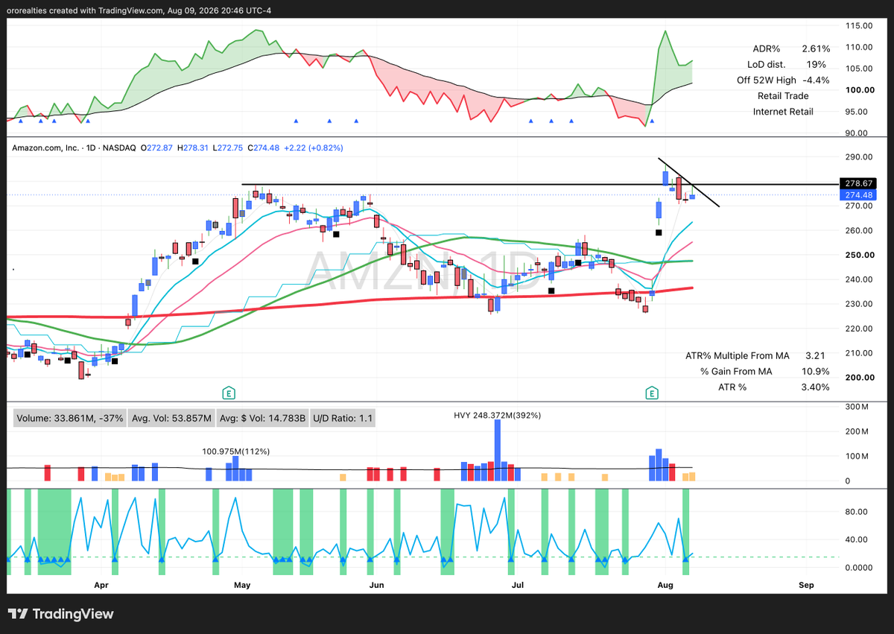
Task: Click the 278.67 price label
Action: [x=858, y=183]
